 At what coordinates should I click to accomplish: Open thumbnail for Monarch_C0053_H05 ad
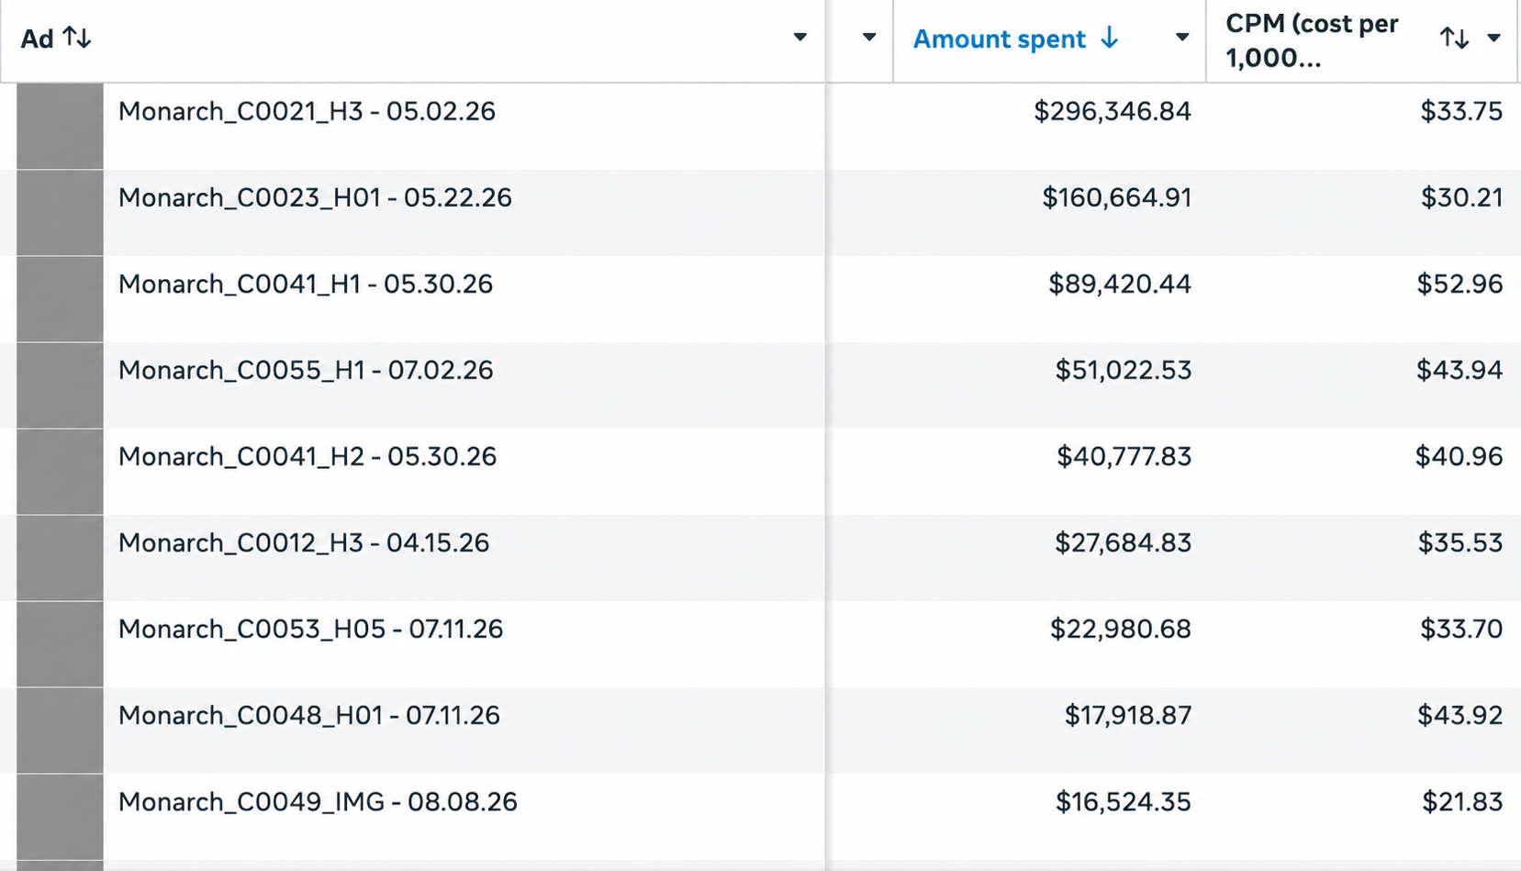[x=60, y=643]
